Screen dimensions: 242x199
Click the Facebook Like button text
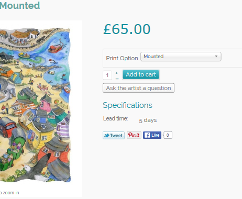pos(155,135)
